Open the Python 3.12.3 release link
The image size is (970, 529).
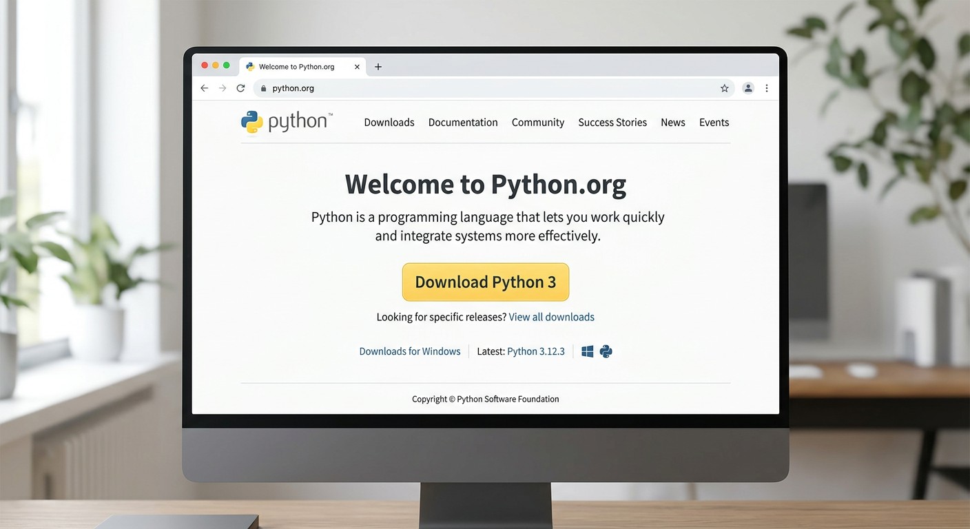pos(536,351)
